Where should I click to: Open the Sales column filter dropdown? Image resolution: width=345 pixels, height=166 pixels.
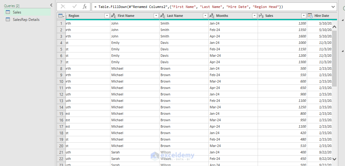pyautogui.click(x=304, y=16)
